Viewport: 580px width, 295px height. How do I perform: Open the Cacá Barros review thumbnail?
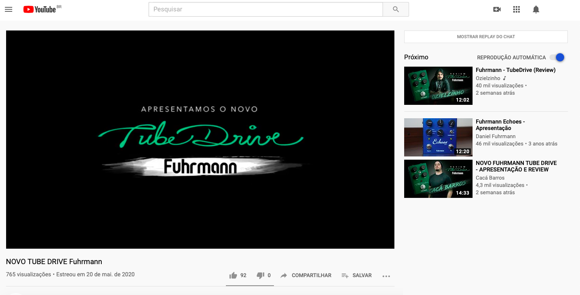438,179
